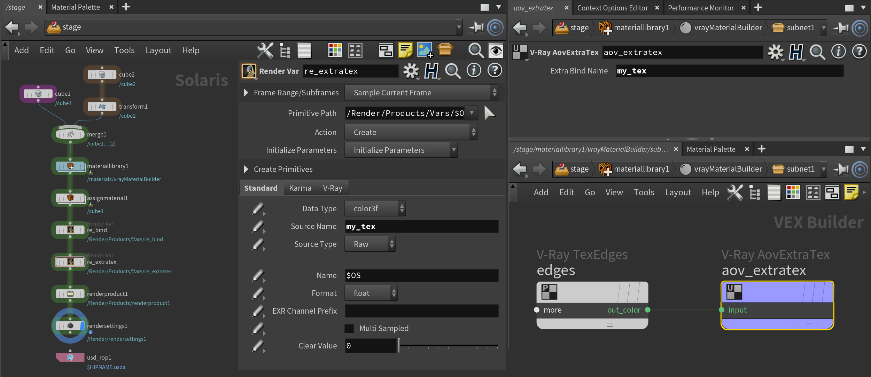Viewport: 871px width, 377px height.
Task: Toggle the display flag on rendersettings1 node
Action: coord(82,326)
